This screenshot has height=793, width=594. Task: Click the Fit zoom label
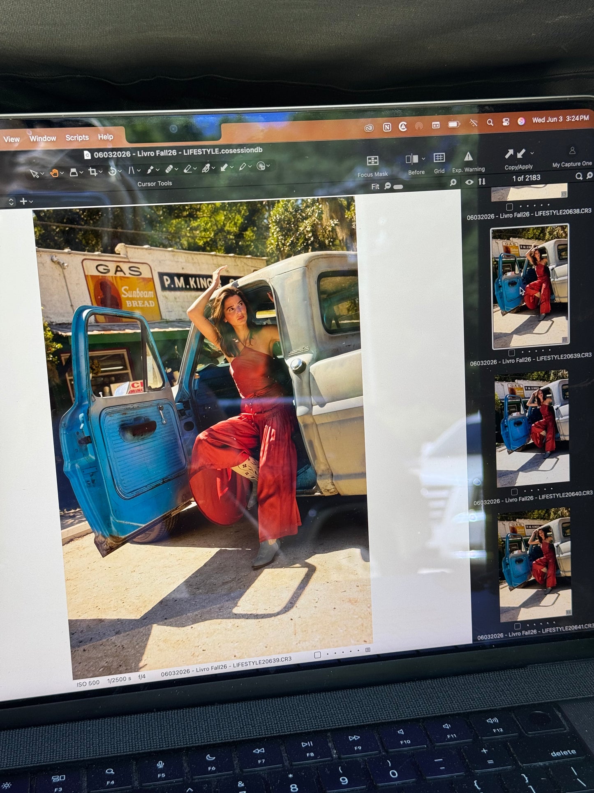point(375,187)
